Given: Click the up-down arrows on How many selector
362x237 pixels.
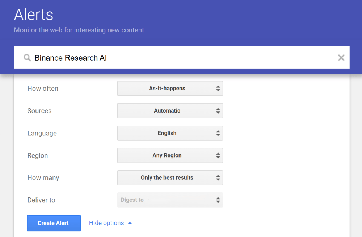Looking at the screenshot, I should 218,178.
